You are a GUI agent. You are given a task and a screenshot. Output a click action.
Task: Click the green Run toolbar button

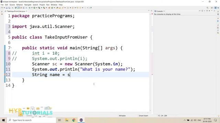pyautogui.click(x=34, y=8)
